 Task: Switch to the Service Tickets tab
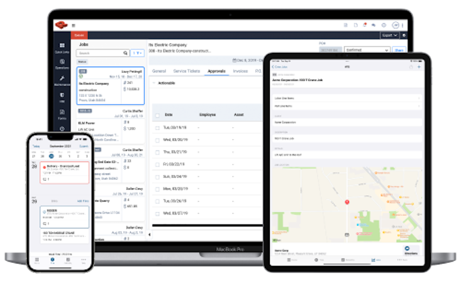pyautogui.click(x=186, y=71)
